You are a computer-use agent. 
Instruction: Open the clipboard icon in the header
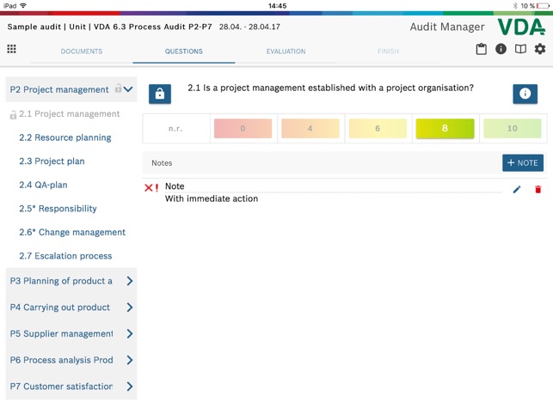pyautogui.click(x=482, y=49)
